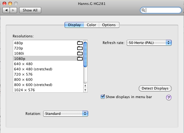
Task: Click the Show All button
Action: 30,10
